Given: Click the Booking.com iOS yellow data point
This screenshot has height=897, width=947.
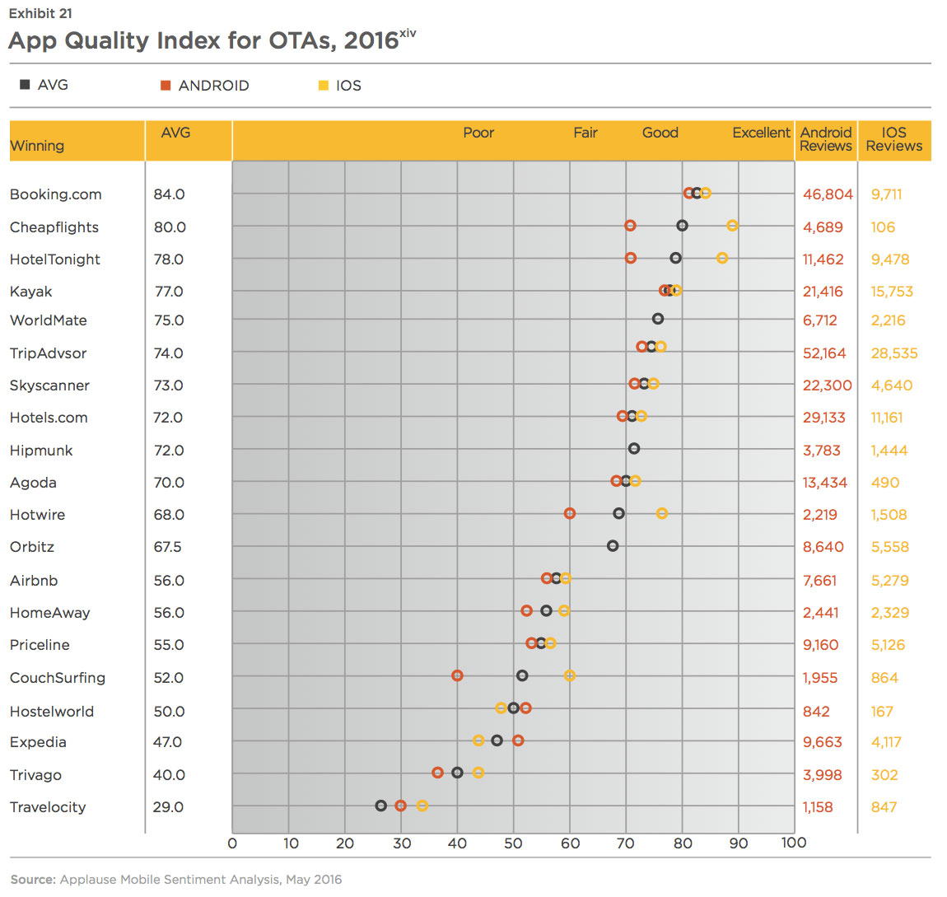Looking at the screenshot, I should tap(706, 194).
